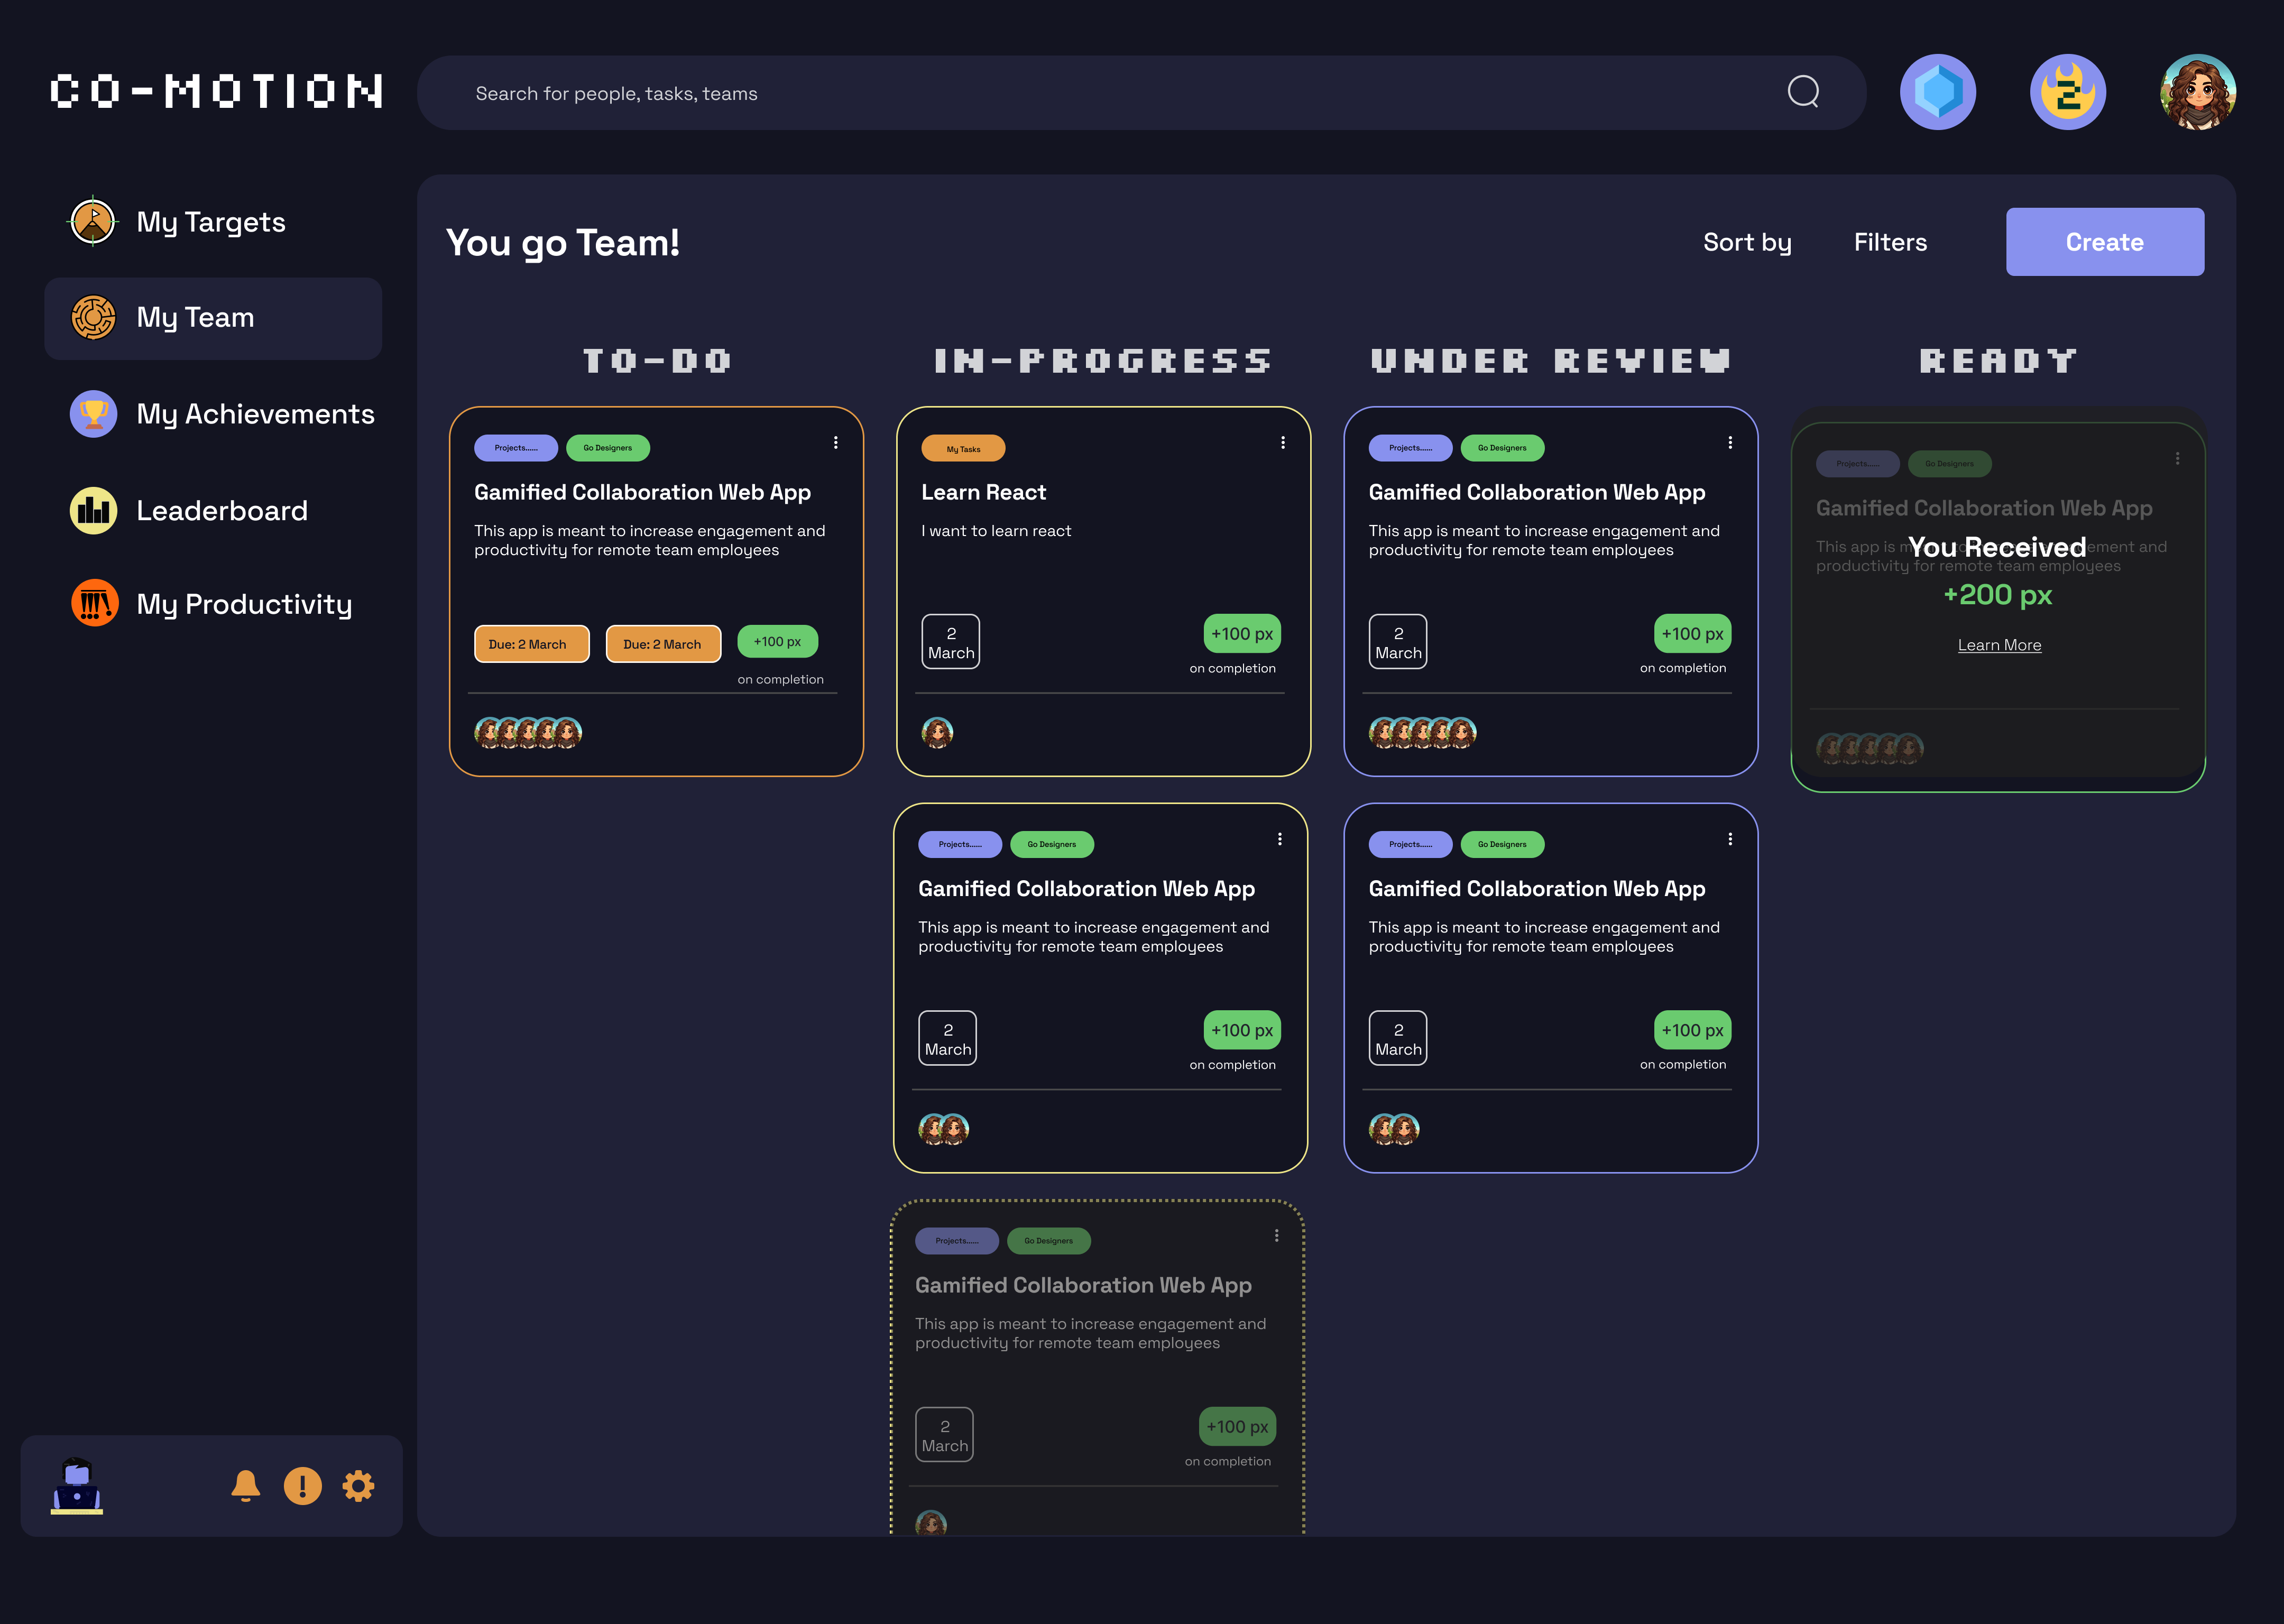The image size is (2284, 1624).
Task: Open the blue gem badge in the header
Action: [1937, 91]
